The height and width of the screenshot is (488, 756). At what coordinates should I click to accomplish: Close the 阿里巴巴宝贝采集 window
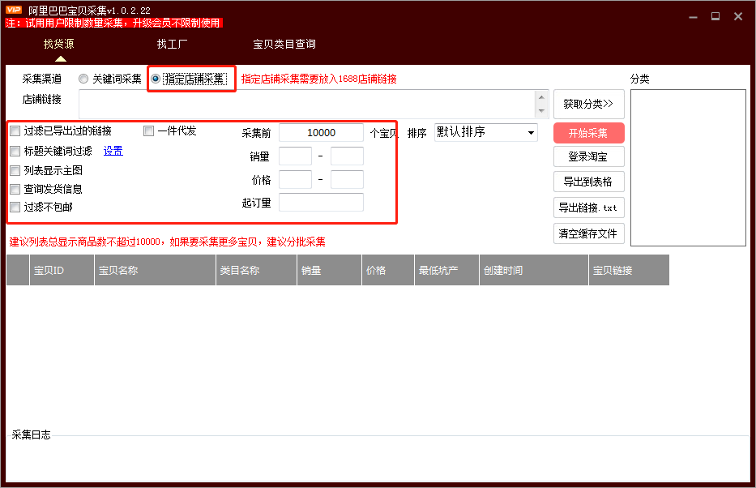(x=737, y=16)
